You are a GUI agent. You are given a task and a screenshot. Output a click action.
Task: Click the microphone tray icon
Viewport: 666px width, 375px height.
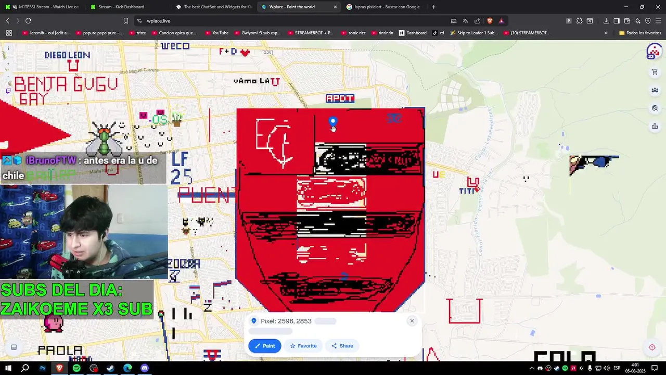click(590, 368)
